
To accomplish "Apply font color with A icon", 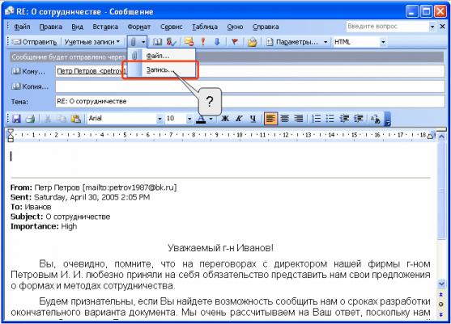I will pyautogui.click(x=201, y=119).
